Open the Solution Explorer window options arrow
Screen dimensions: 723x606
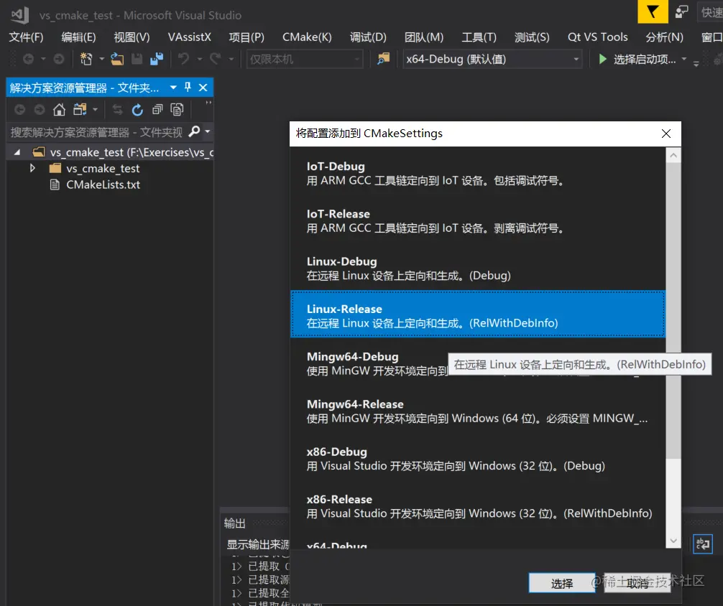tap(173, 87)
